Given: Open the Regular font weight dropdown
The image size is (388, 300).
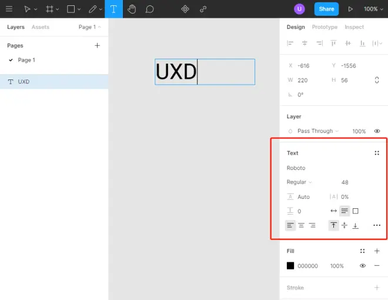Looking at the screenshot, I should point(299,182).
